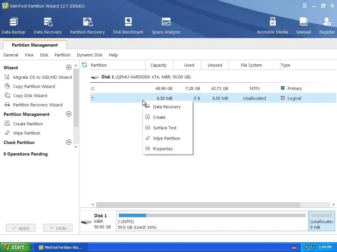Collapse the Partition Management sidebar section
This screenshot has width=337, height=252.
click(68, 114)
